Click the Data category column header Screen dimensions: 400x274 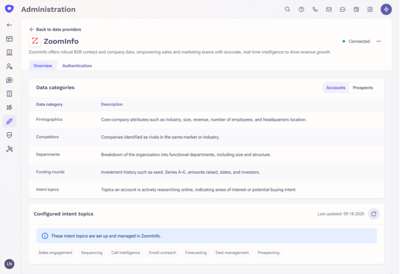(x=49, y=104)
